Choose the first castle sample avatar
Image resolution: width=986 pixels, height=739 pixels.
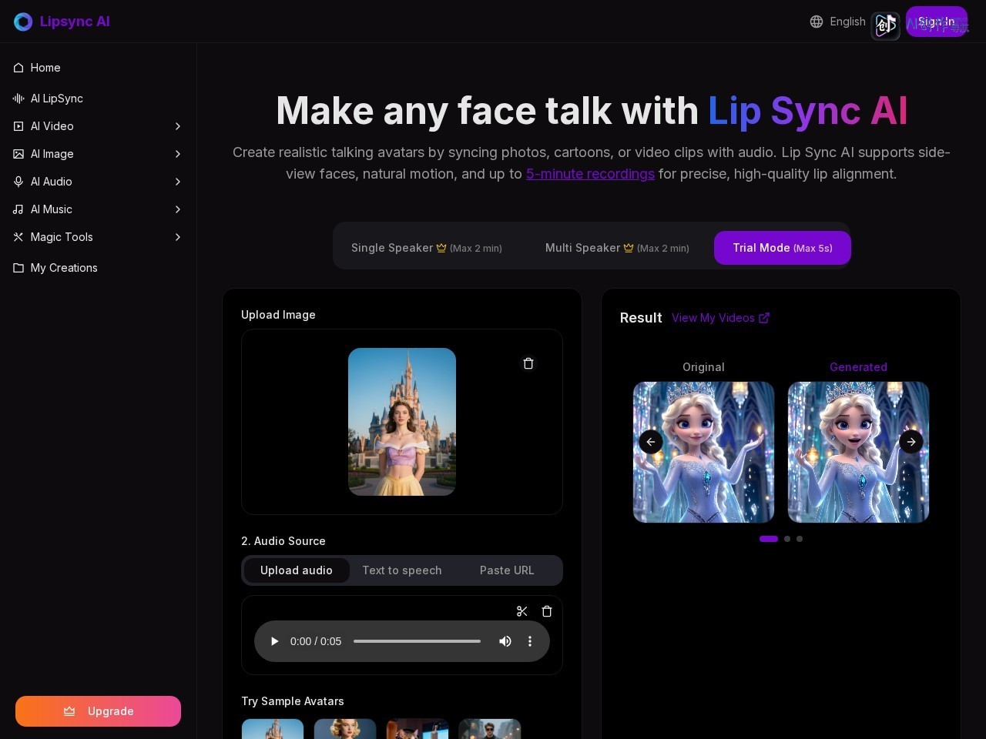273,729
